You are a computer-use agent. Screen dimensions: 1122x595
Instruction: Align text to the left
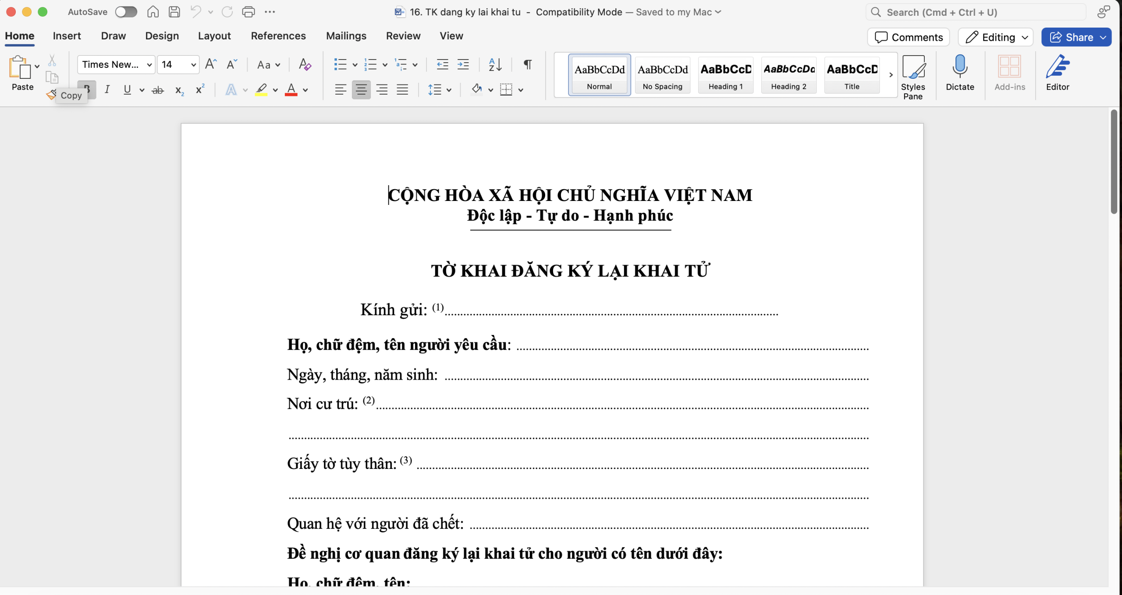click(x=341, y=90)
